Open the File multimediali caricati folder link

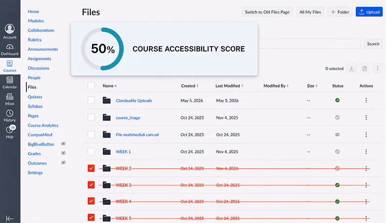[x=137, y=135]
